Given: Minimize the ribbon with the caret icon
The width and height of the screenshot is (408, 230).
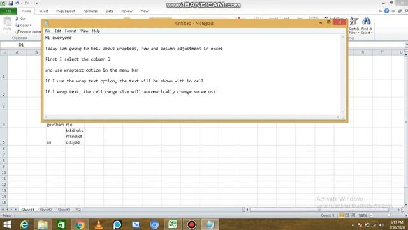Looking at the screenshot, I should click(380, 11).
